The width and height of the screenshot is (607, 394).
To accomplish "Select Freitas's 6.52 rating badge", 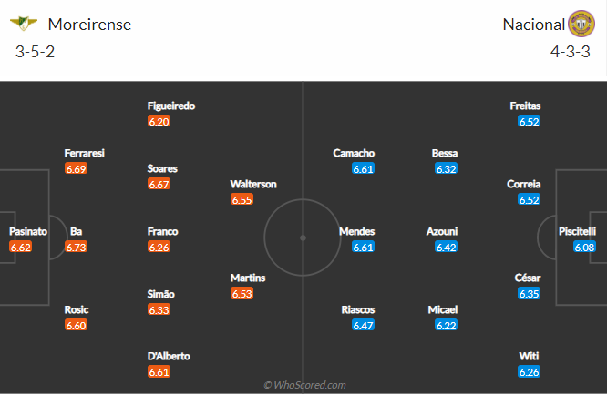I will pos(529,121).
